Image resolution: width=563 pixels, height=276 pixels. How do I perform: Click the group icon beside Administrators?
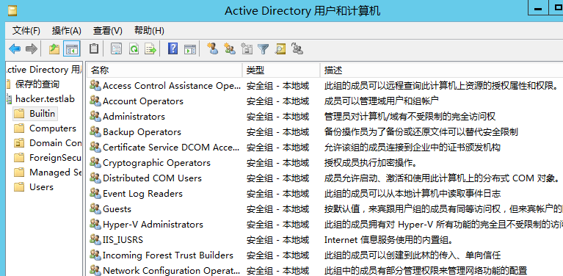95,116
